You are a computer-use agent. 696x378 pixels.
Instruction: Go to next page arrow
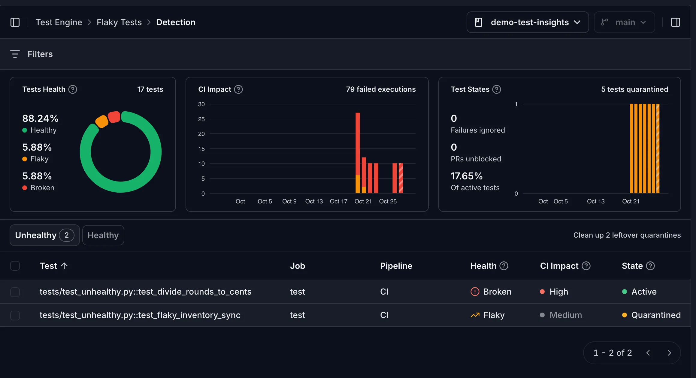[x=669, y=353]
